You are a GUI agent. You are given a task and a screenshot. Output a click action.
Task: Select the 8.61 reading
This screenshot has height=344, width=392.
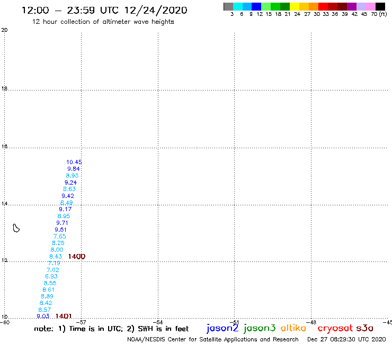tap(49, 289)
